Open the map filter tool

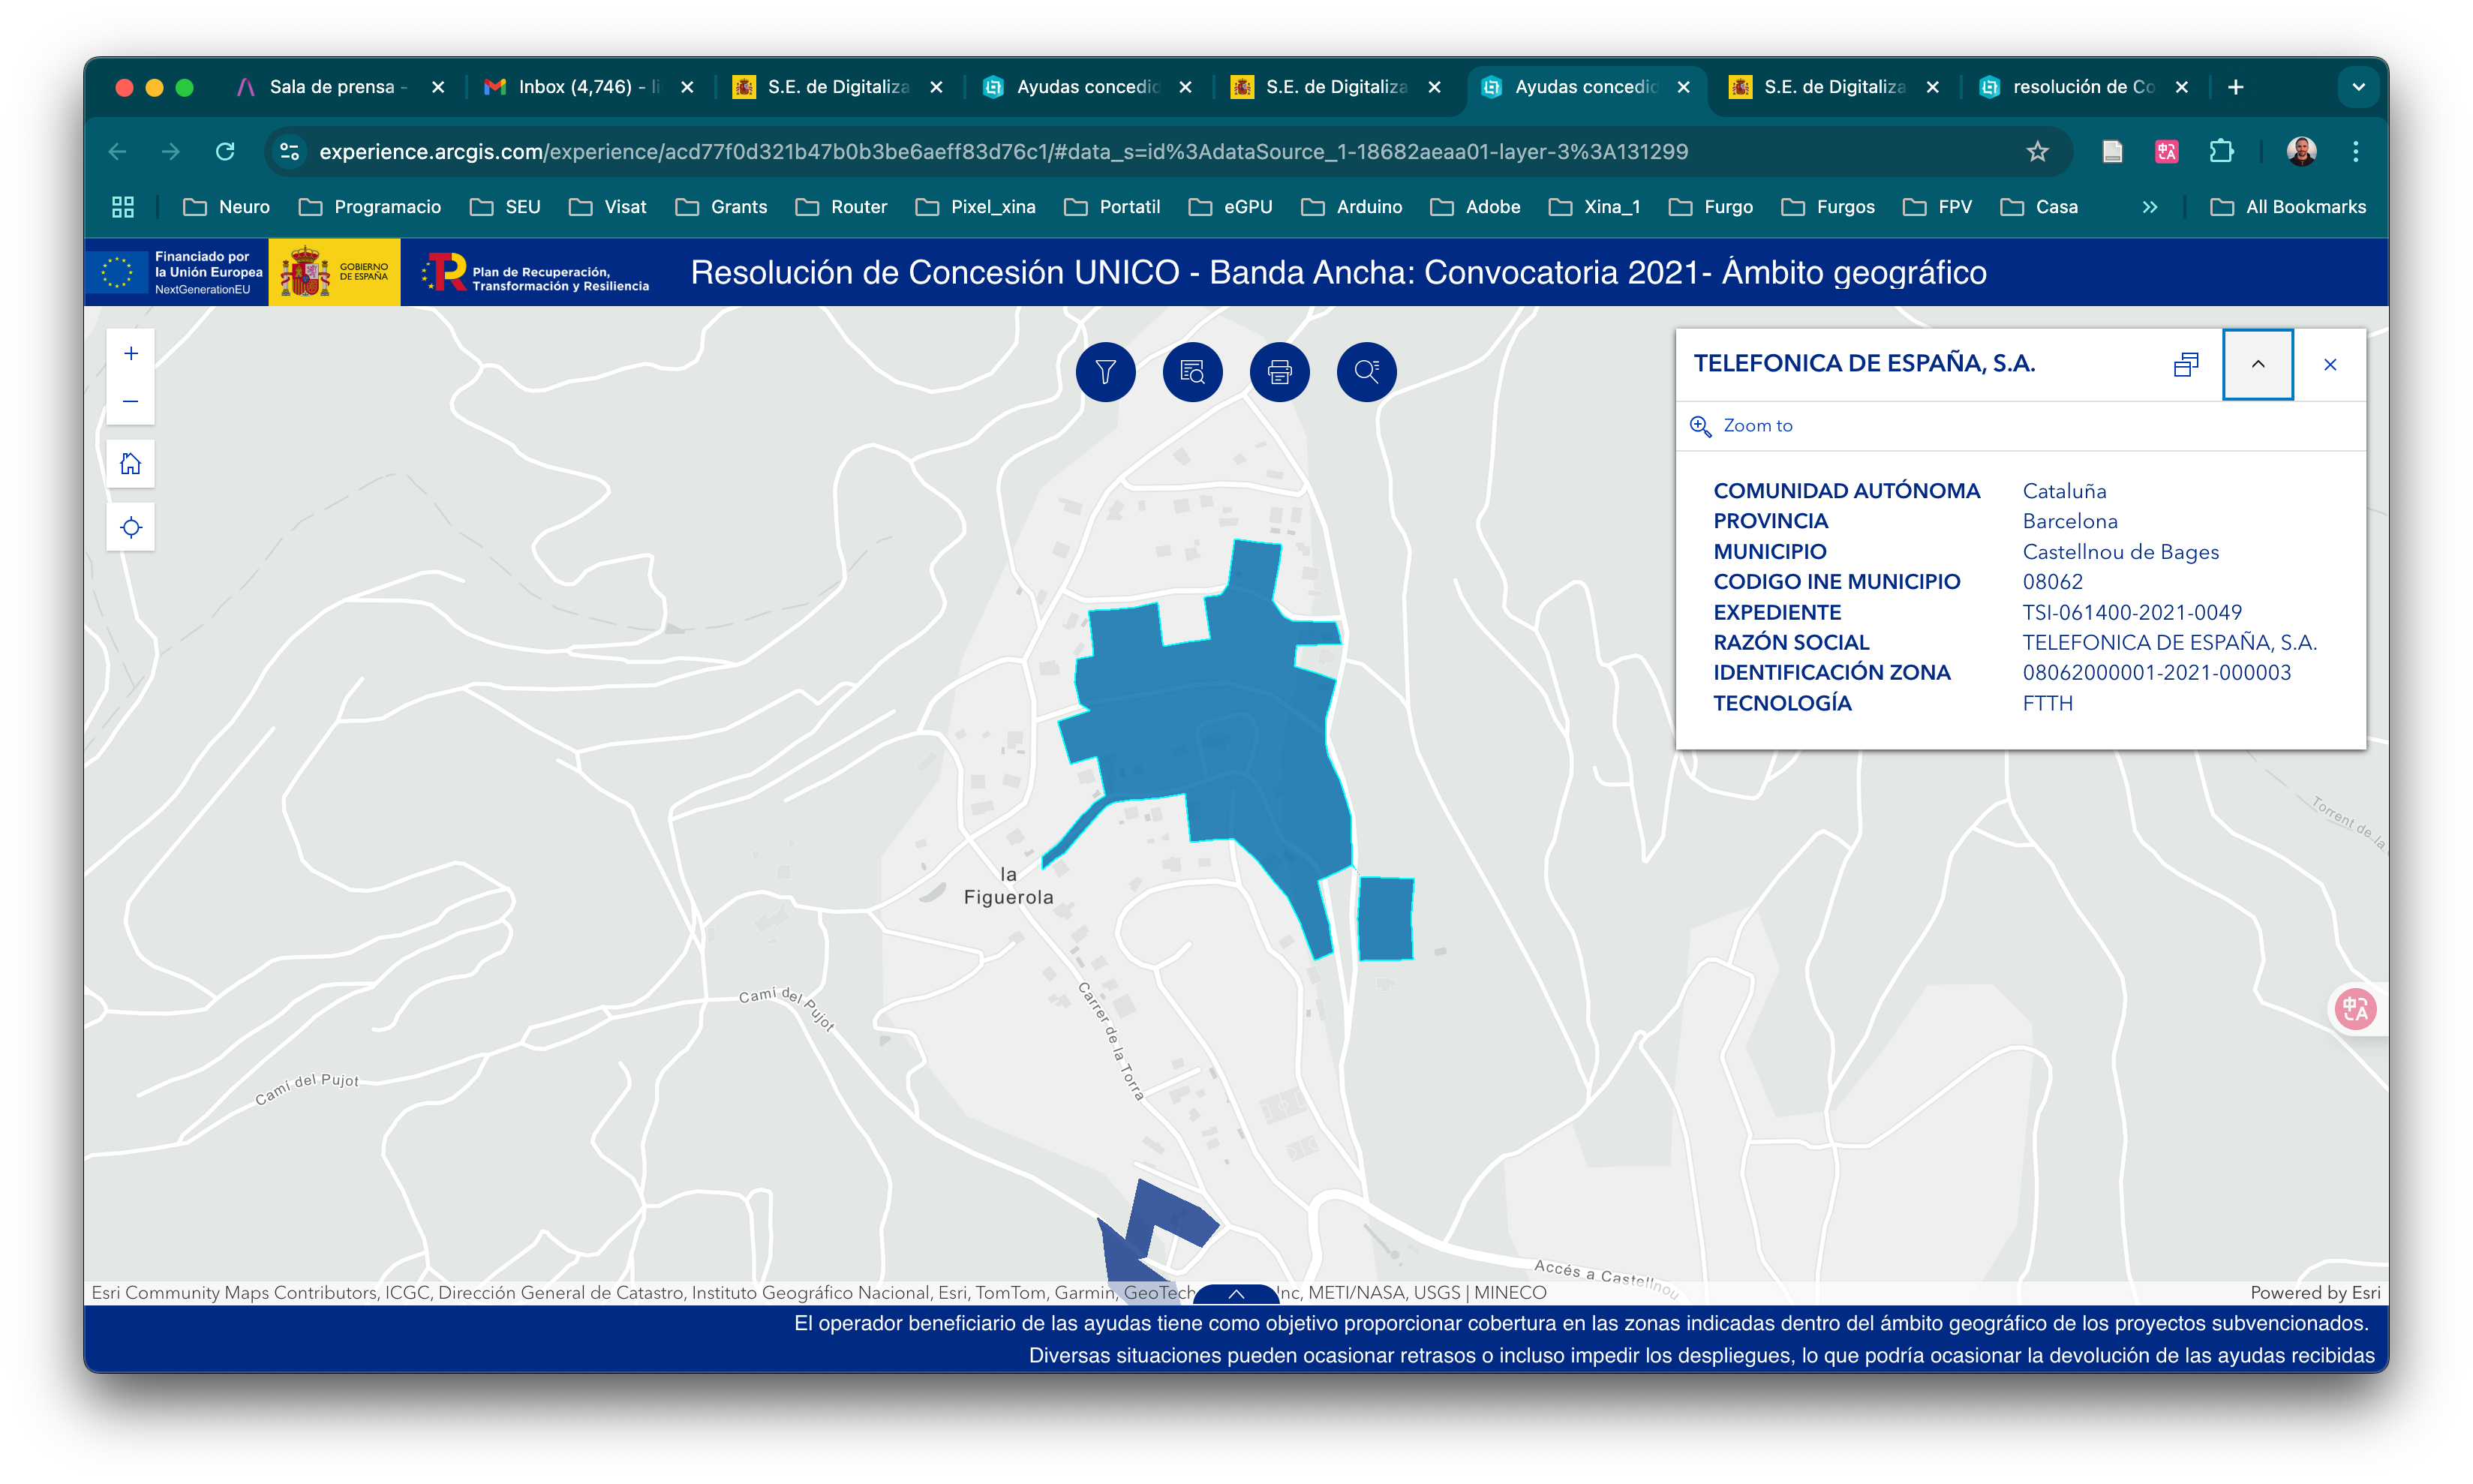coord(1105,372)
